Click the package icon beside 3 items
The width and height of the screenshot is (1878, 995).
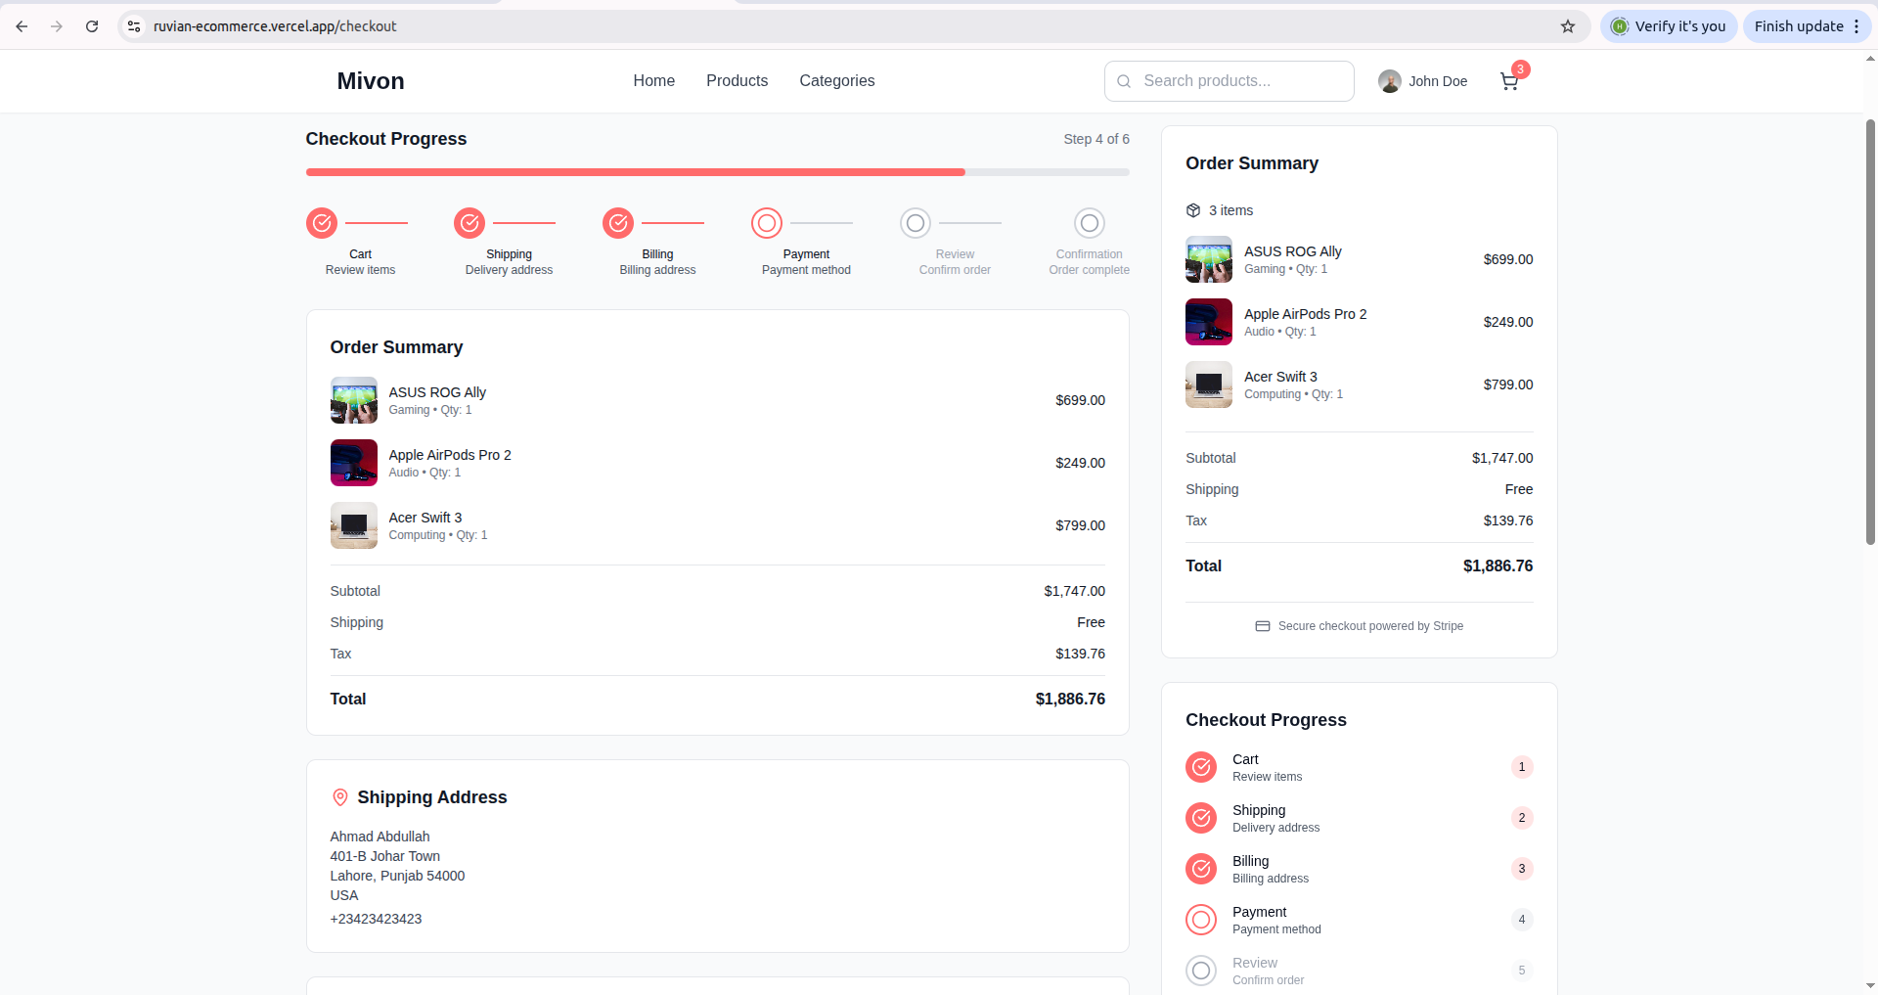(x=1193, y=210)
